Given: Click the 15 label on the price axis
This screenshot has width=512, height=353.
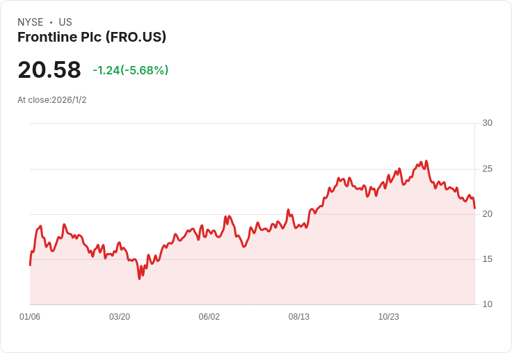Looking at the screenshot, I should coord(487,259).
